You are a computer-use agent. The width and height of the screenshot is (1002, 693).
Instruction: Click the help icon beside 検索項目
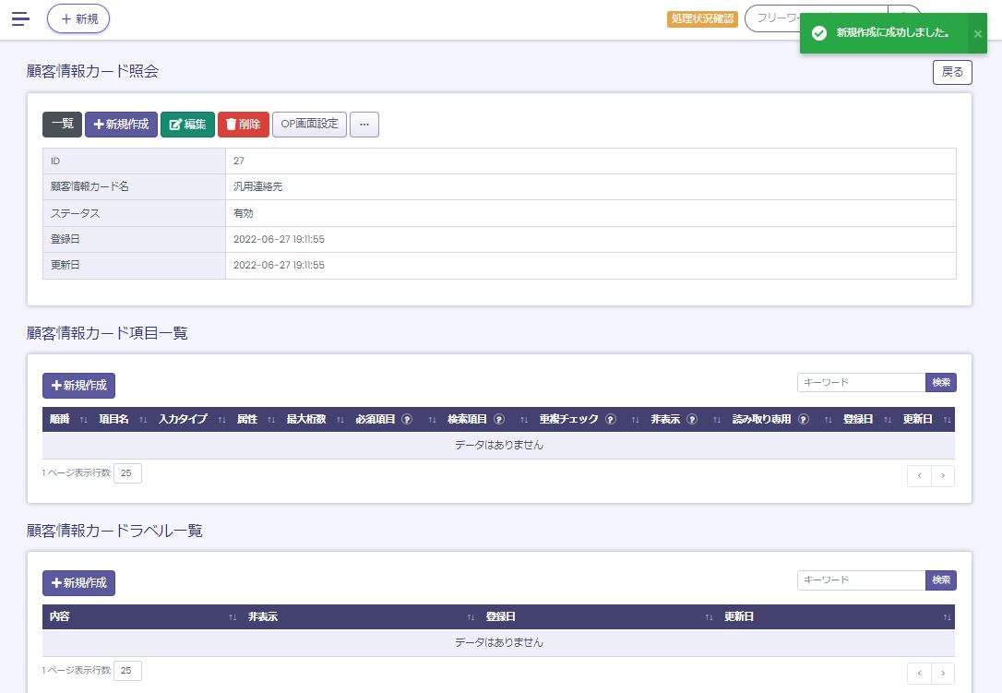(499, 420)
